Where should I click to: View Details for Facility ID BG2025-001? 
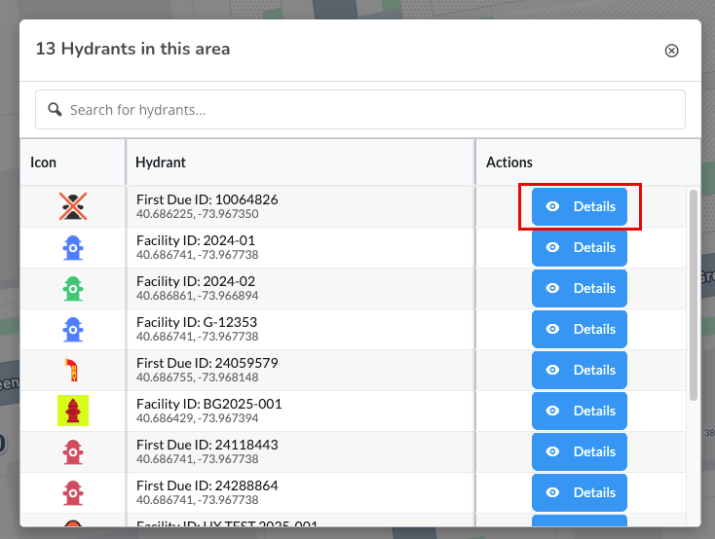pos(580,411)
